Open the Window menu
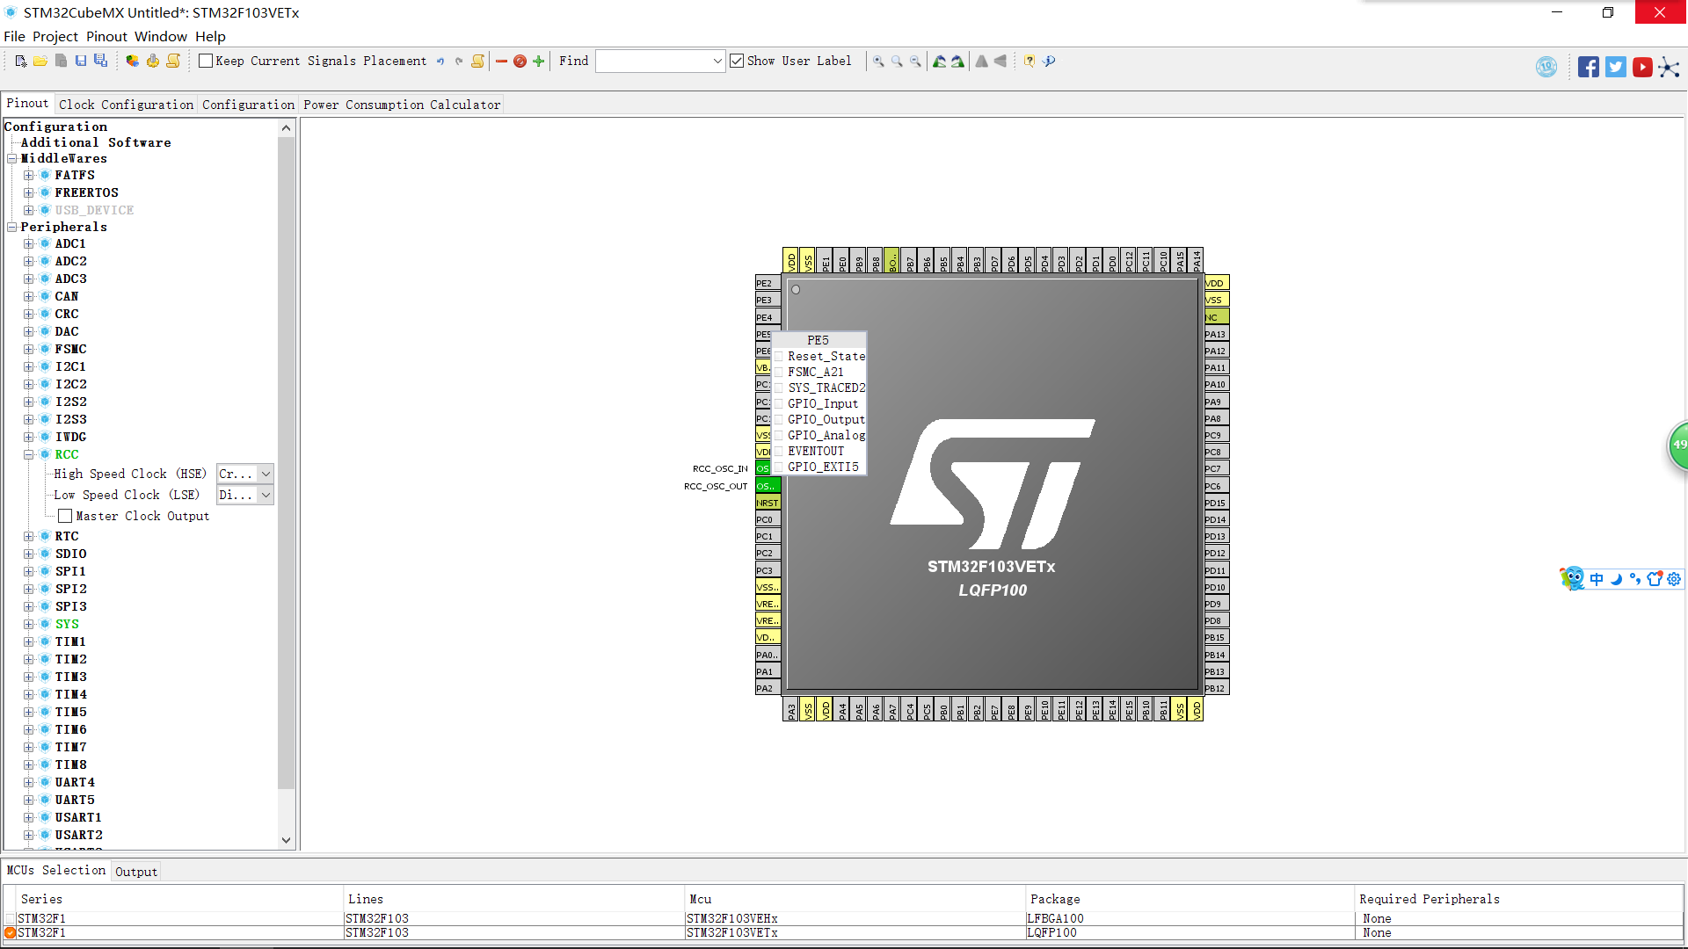1688x949 pixels. pyautogui.click(x=161, y=36)
